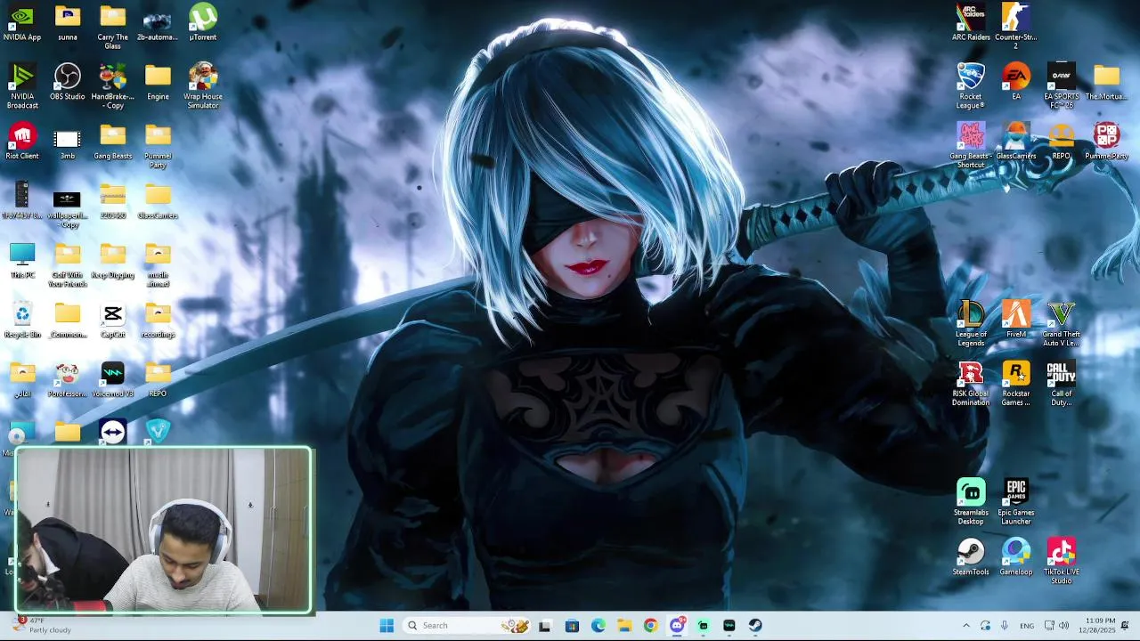Click the taskbar Search box

pos(468,625)
